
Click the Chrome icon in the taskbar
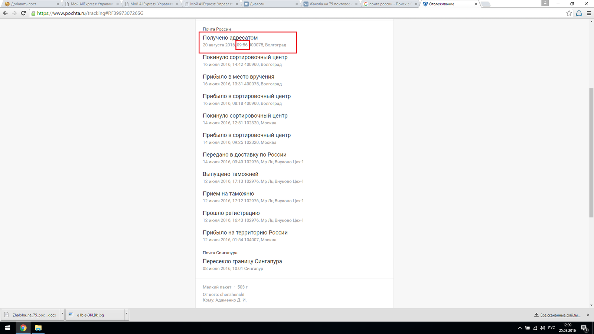pyautogui.click(x=23, y=328)
